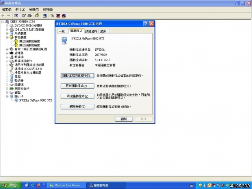
Task: Click the 解除安裝(U) button
Action: (78, 107)
